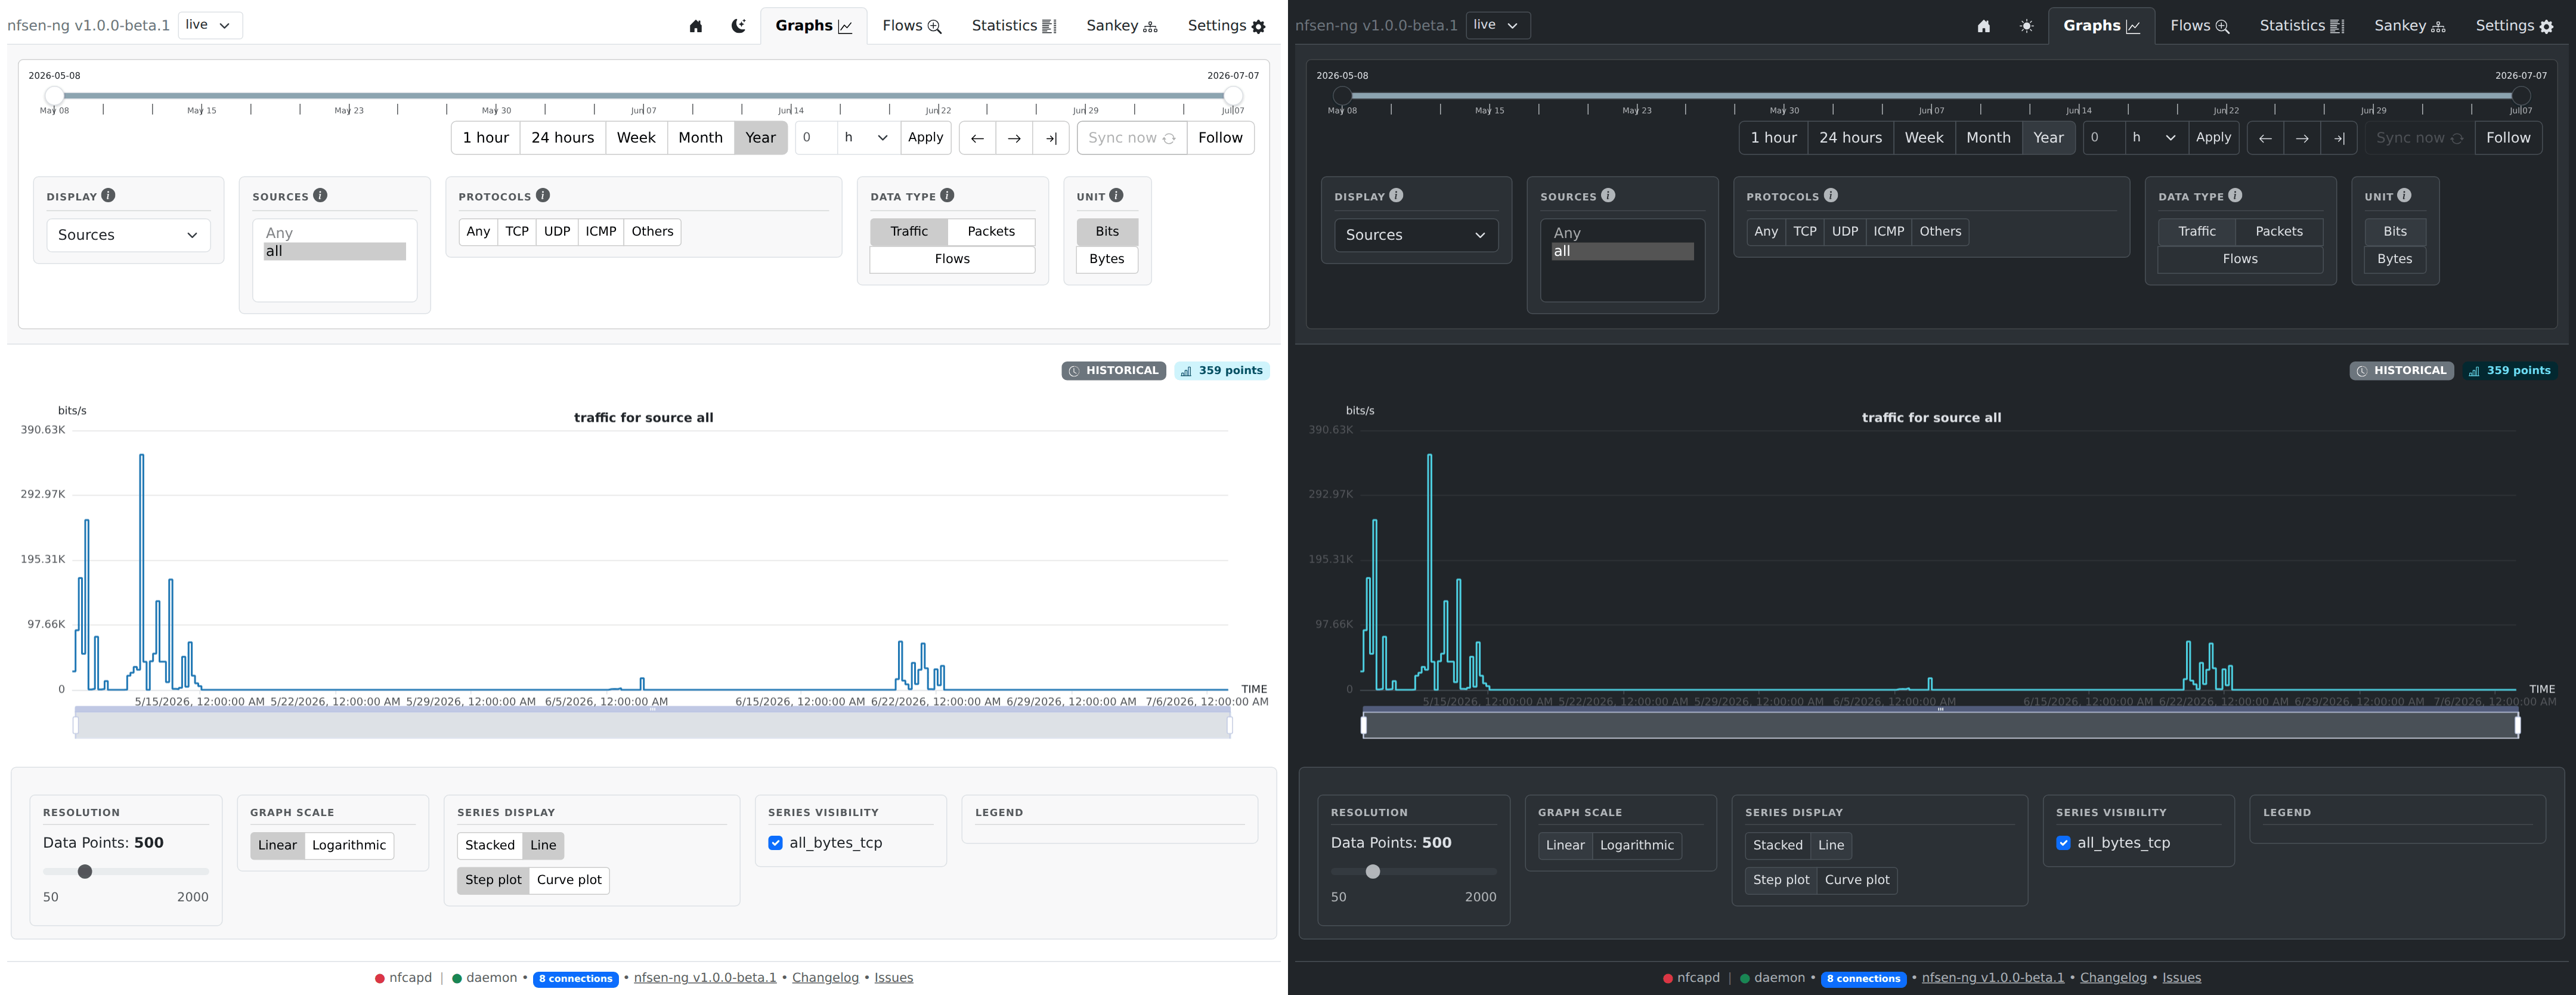Screen dimensions: 2576x995
Task: Toggle the all_bytes_tcp checkbox in the light window
Action: pos(775,843)
